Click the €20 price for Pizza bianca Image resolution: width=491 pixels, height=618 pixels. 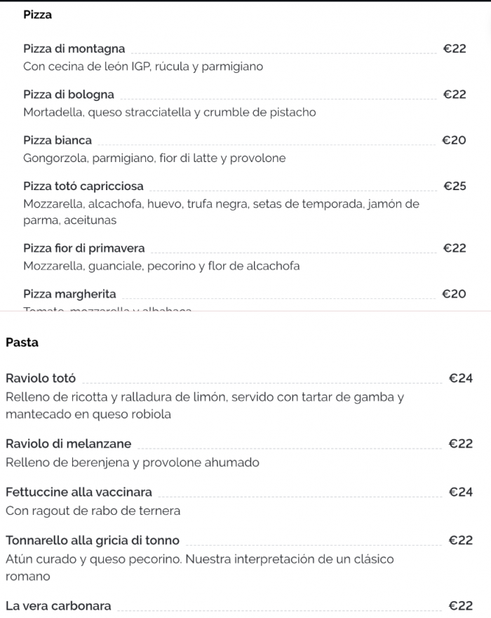click(455, 140)
